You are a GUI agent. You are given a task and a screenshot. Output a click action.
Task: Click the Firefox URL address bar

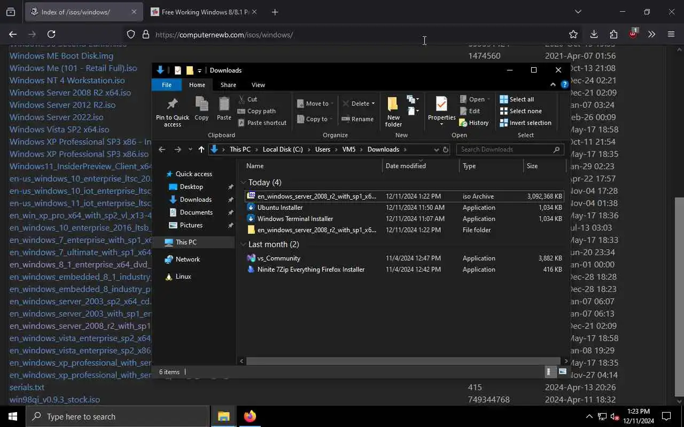coord(353,35)
